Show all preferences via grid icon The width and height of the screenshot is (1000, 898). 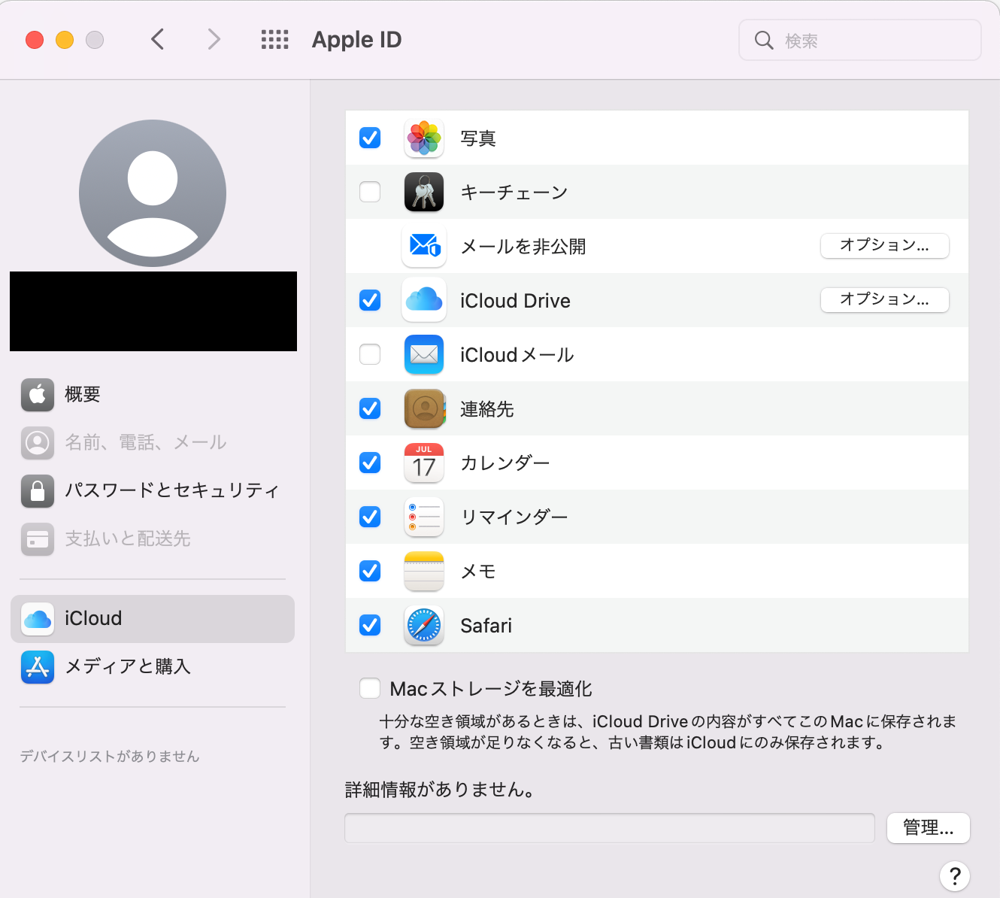[275, 40]
